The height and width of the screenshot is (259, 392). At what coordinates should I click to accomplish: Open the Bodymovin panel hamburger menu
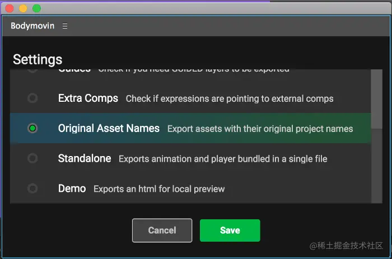point(65,26)
